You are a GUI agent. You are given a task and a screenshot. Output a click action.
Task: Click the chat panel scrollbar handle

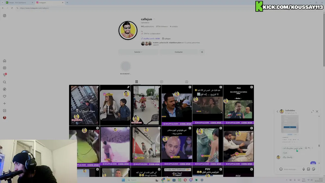coord(319,146)
